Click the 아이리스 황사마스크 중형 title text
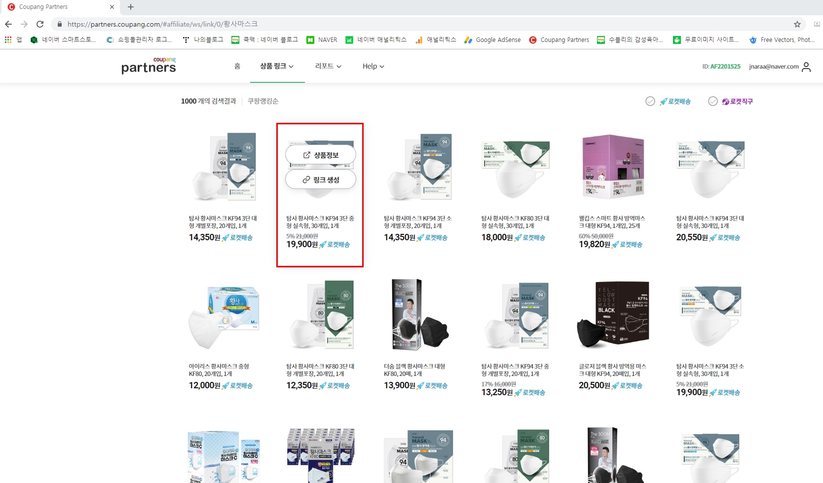This screenshot has width=823, height=483. 219,370
